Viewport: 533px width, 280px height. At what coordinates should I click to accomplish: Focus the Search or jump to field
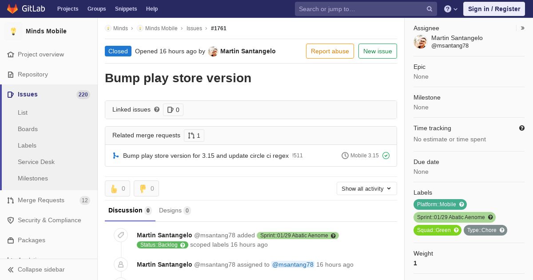tap(361, 9)
